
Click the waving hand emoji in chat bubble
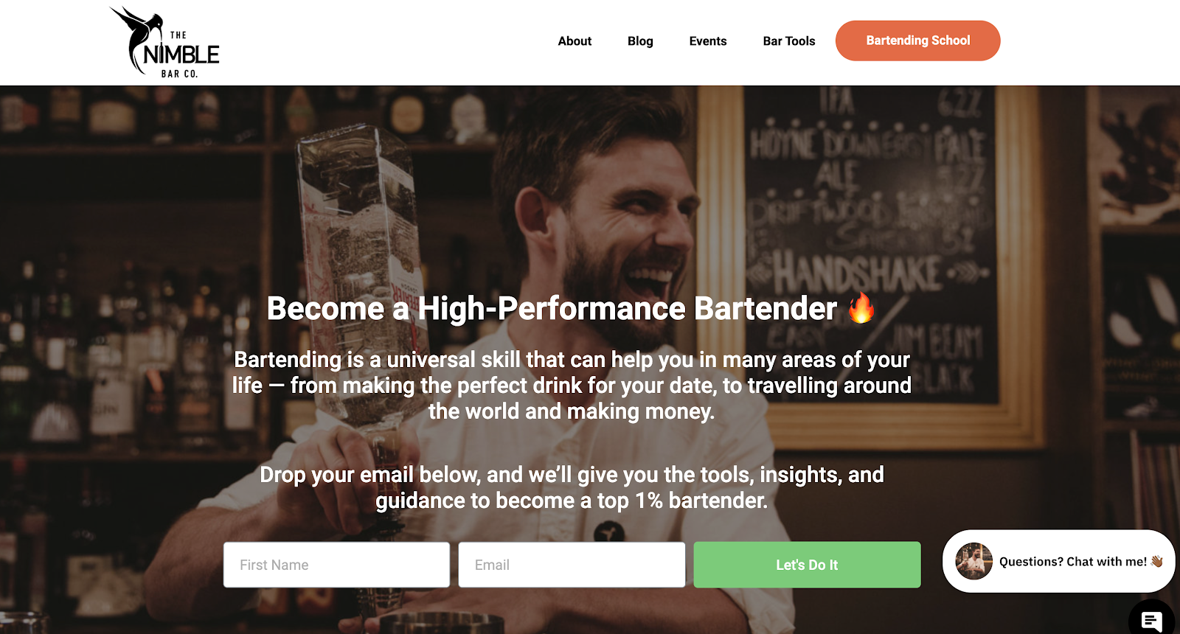point(1156,561)
